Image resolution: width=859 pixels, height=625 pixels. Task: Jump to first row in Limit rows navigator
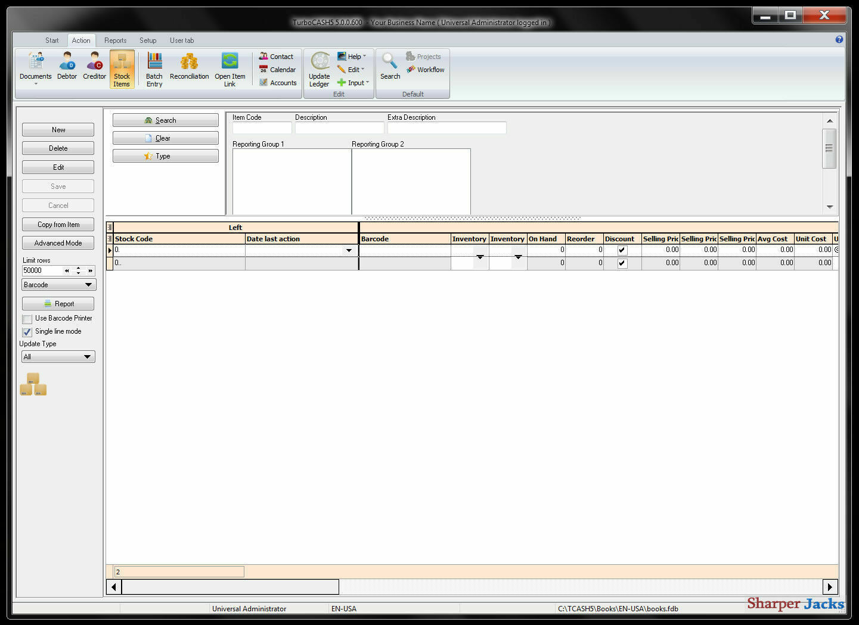click(67, 270)
